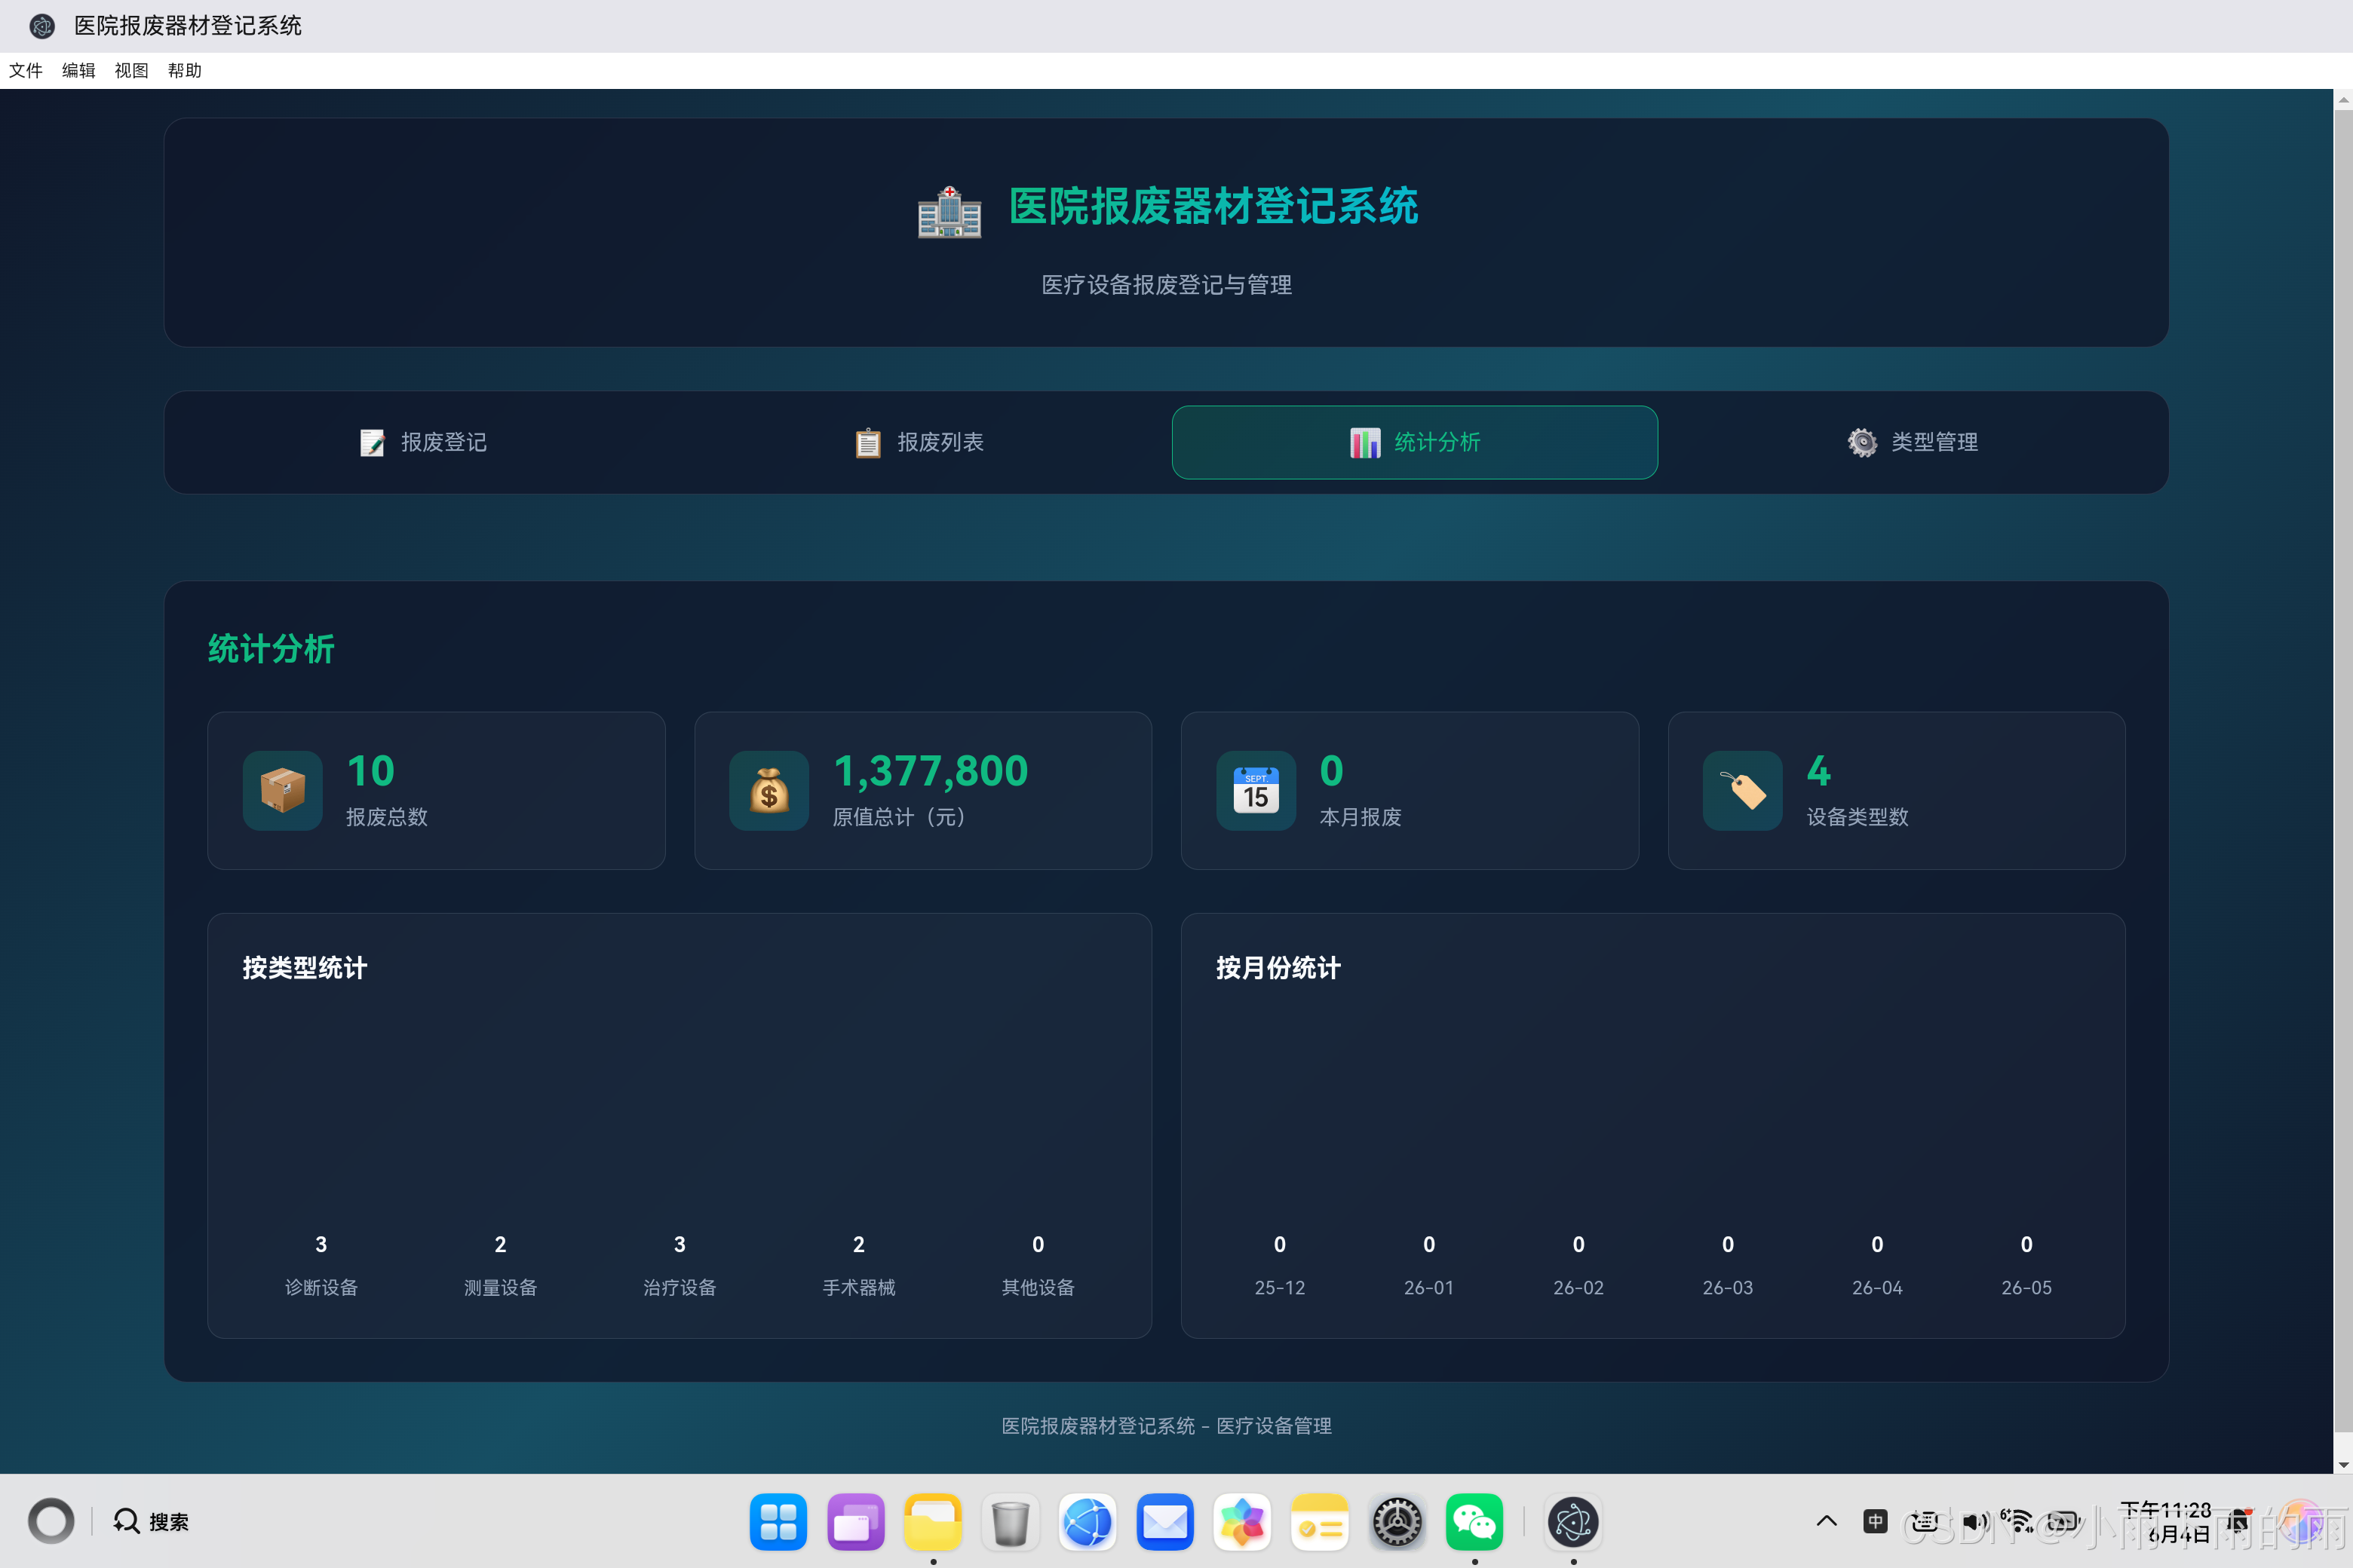Click the battery tray icon

click(x=2065, y=1521)
